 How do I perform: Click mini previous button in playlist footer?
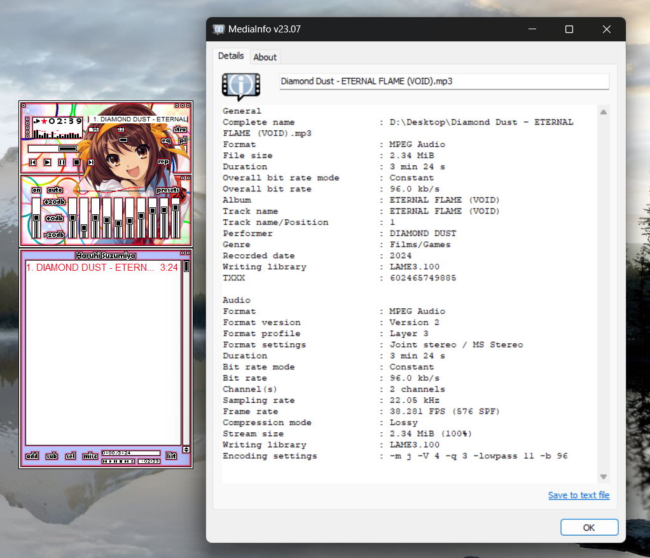(104, 461)
